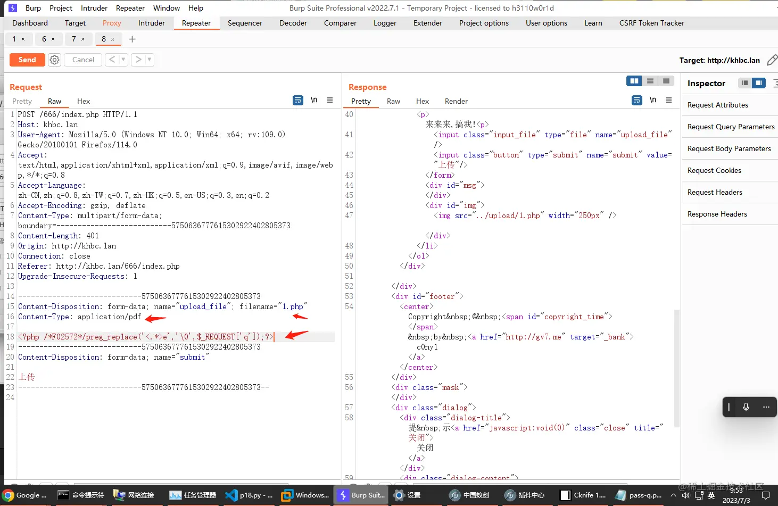Edit target with the pencil icon
The width and height of the screenshot is (778, 506).
click(772, 60)
